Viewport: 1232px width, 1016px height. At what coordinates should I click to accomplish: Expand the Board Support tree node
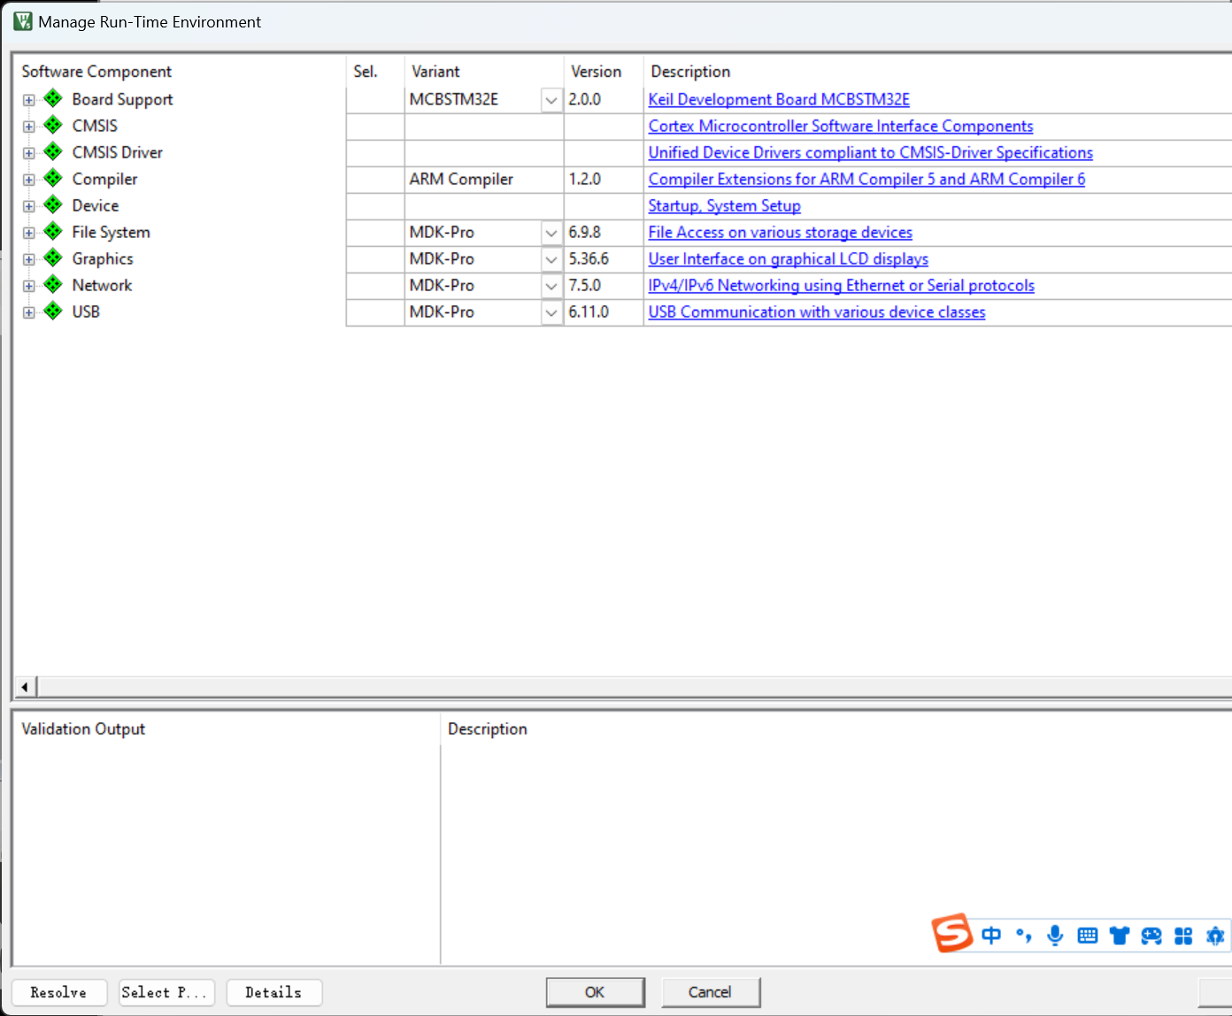coord(29,100)
